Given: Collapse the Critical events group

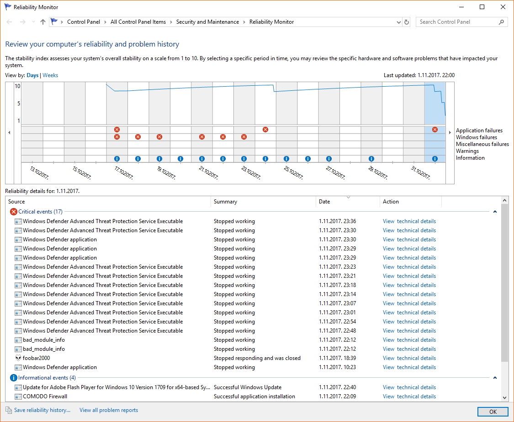Looking at the screenshot, I should [x=495, y=212].
